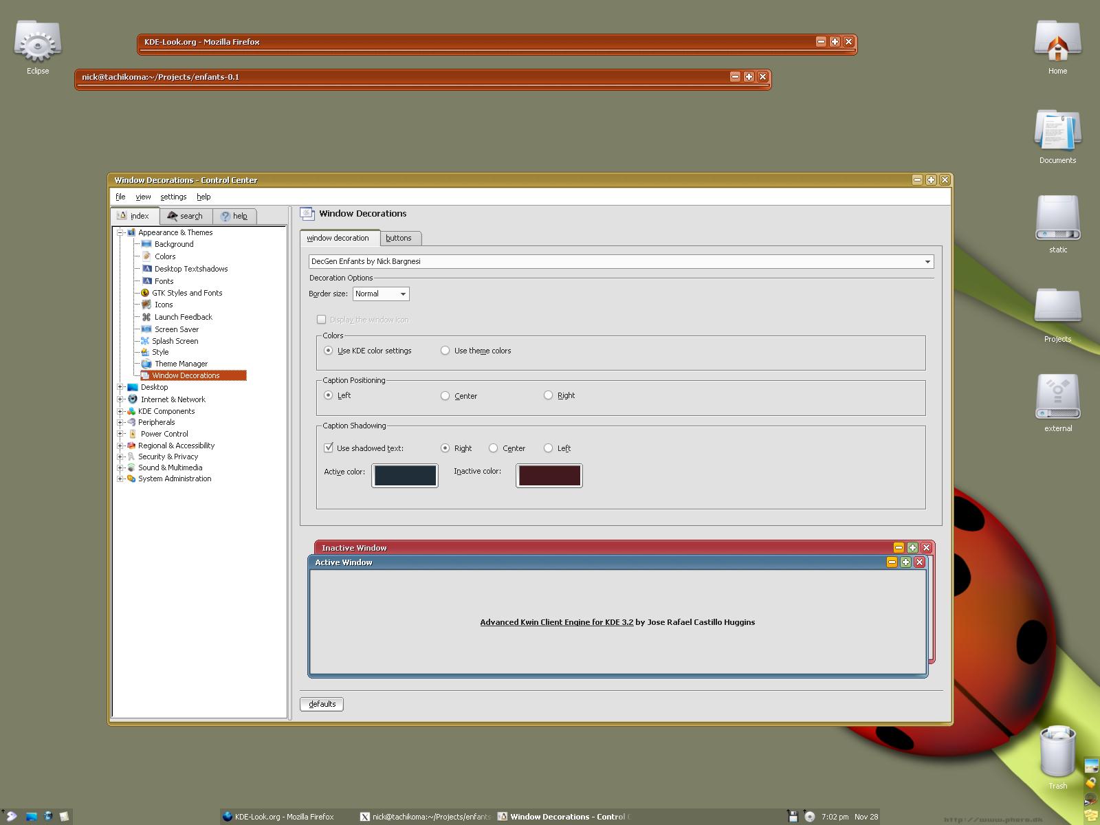Click the Style module icon
Viewport: 1100px width, 825px height.
(x=145, y=352)
